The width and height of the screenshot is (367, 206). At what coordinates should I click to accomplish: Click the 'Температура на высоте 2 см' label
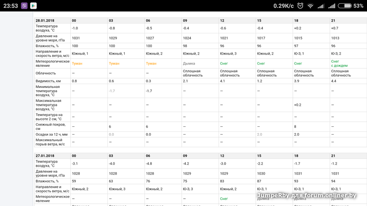[x=49, y=117]
